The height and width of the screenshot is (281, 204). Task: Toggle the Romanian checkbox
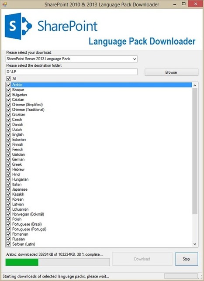point(8,234)
